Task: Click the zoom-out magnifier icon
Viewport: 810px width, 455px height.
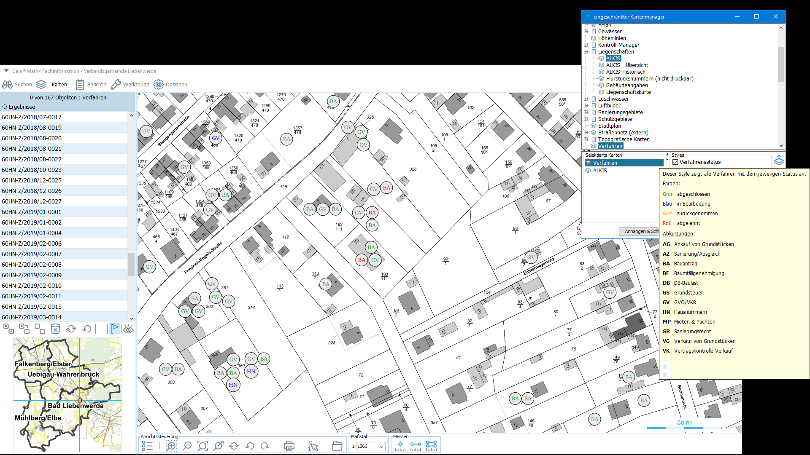Action: click(x=187, y=446)
